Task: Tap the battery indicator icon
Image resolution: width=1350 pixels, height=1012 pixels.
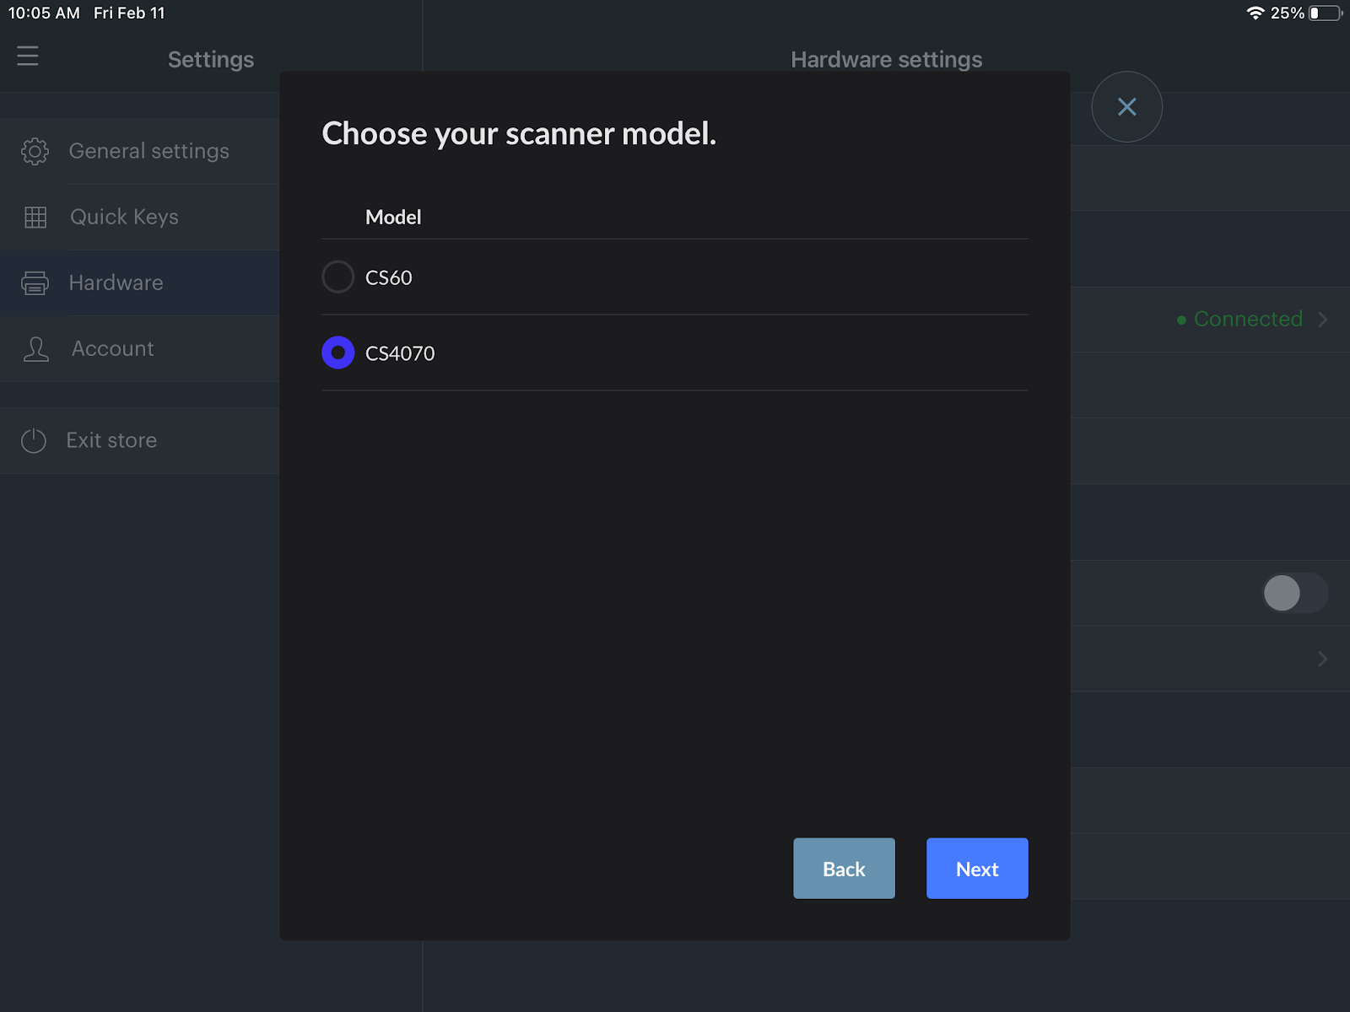Action: coord(1325,13)
